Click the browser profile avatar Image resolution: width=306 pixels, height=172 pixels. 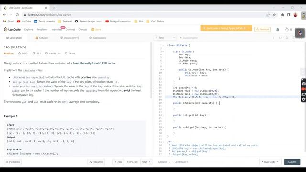click(x=295, y=15)
